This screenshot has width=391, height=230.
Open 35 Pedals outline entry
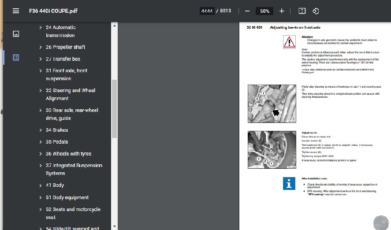pos(56,142)
